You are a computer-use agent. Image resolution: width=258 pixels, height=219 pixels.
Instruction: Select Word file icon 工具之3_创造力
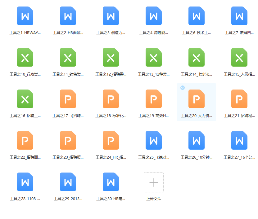[x=111, y=16]
